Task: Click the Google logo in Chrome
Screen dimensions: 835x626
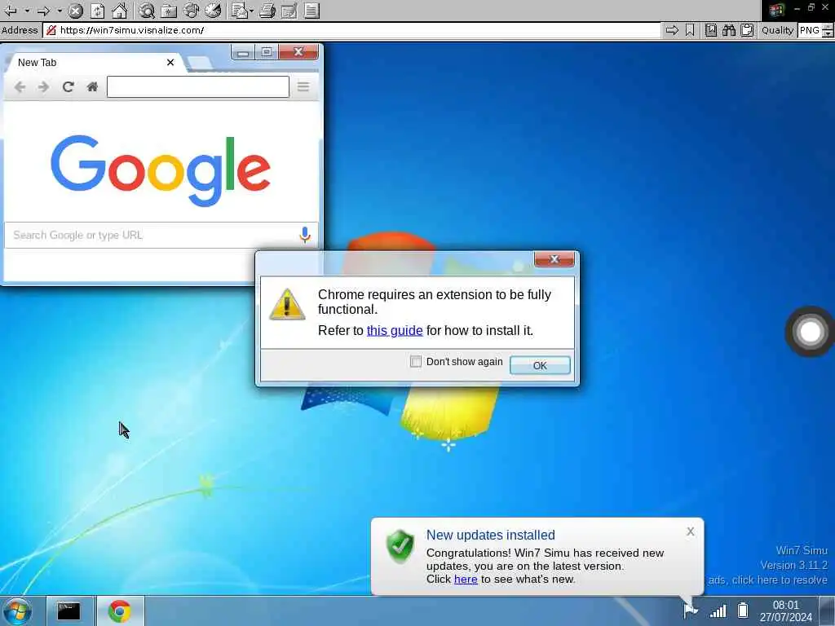Action: (x=161, y=170)
